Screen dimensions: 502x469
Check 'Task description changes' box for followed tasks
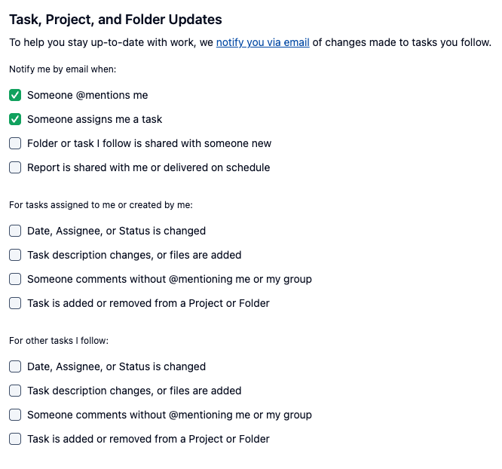[15, 391]
